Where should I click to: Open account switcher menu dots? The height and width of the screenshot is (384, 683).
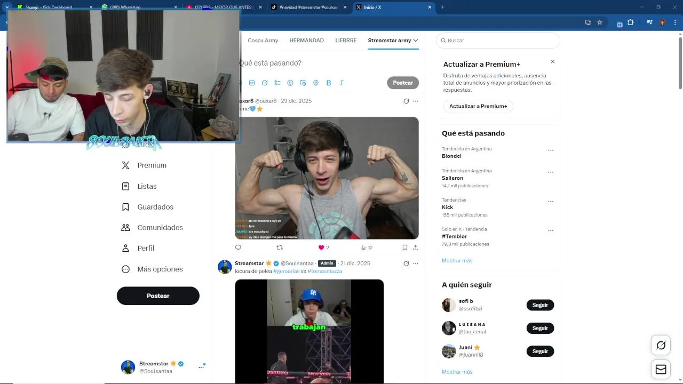tap(201, 367)
